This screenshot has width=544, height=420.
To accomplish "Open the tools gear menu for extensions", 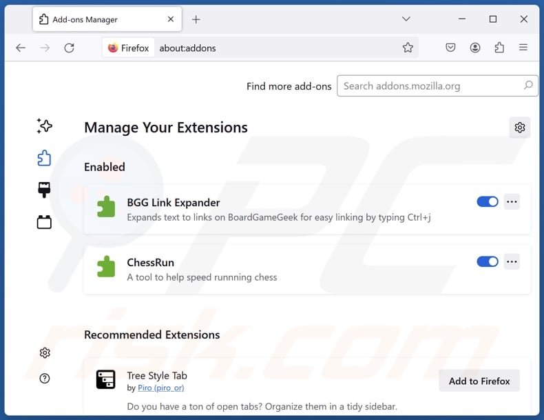I will coord(520,127).
